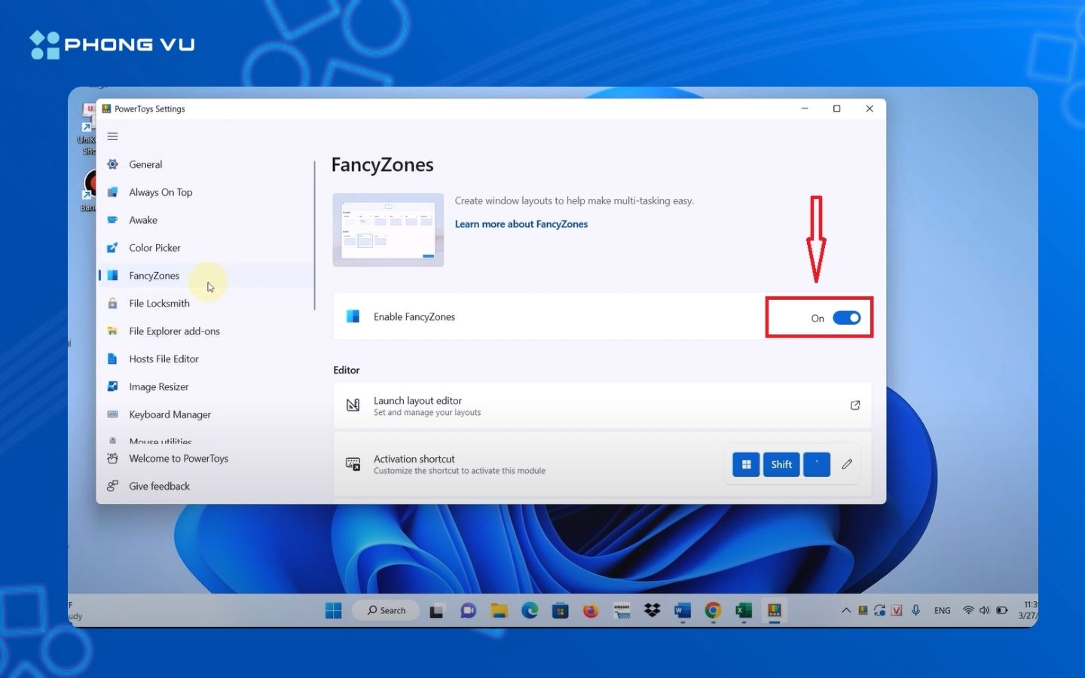Open Learn more about FancyZones link
This screenshot has height=678, width=1085.
coord(521,224)
